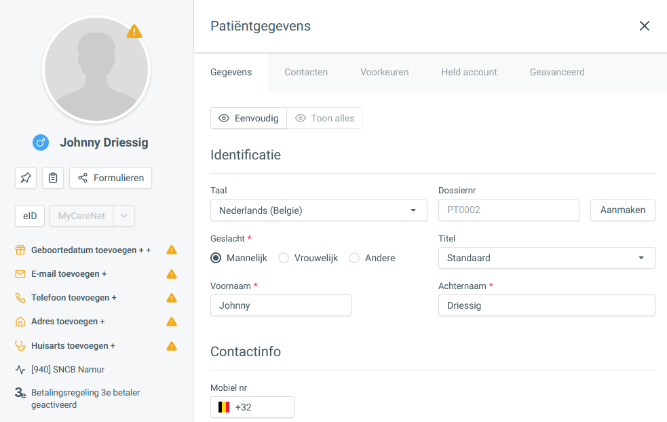Click the 3e betaler icon
Viewport: 667px width, 422px height.
20,393
